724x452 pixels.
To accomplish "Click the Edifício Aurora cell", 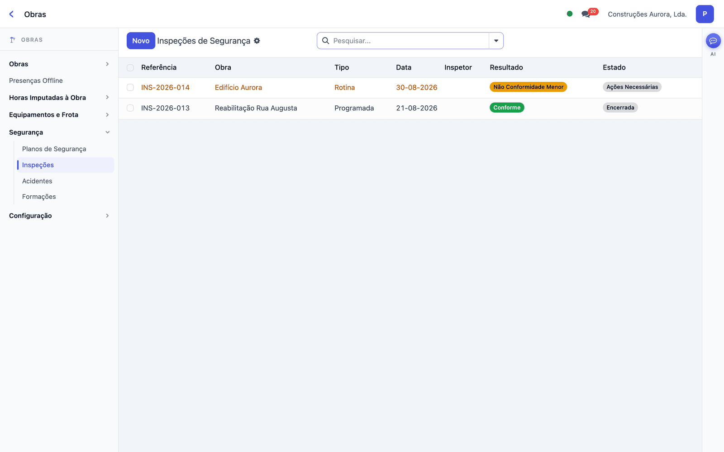I will [x=238, y=88].
